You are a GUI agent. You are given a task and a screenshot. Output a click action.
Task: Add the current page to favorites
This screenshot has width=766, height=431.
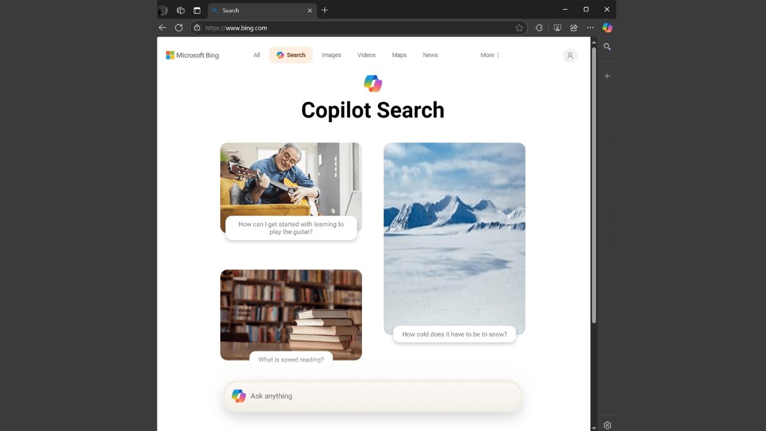pyautogui.click(x=519, y=28)
